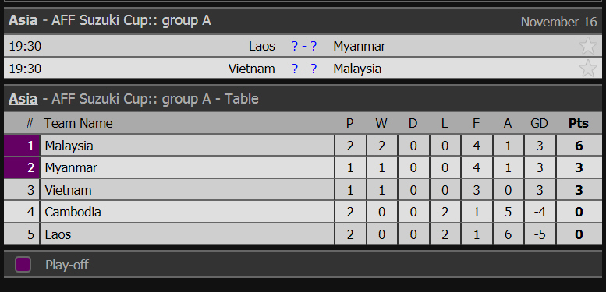The image size is (606, 292).
Task: Favorite the Laos vs Myanmar match star
Action: click(588, 46)
